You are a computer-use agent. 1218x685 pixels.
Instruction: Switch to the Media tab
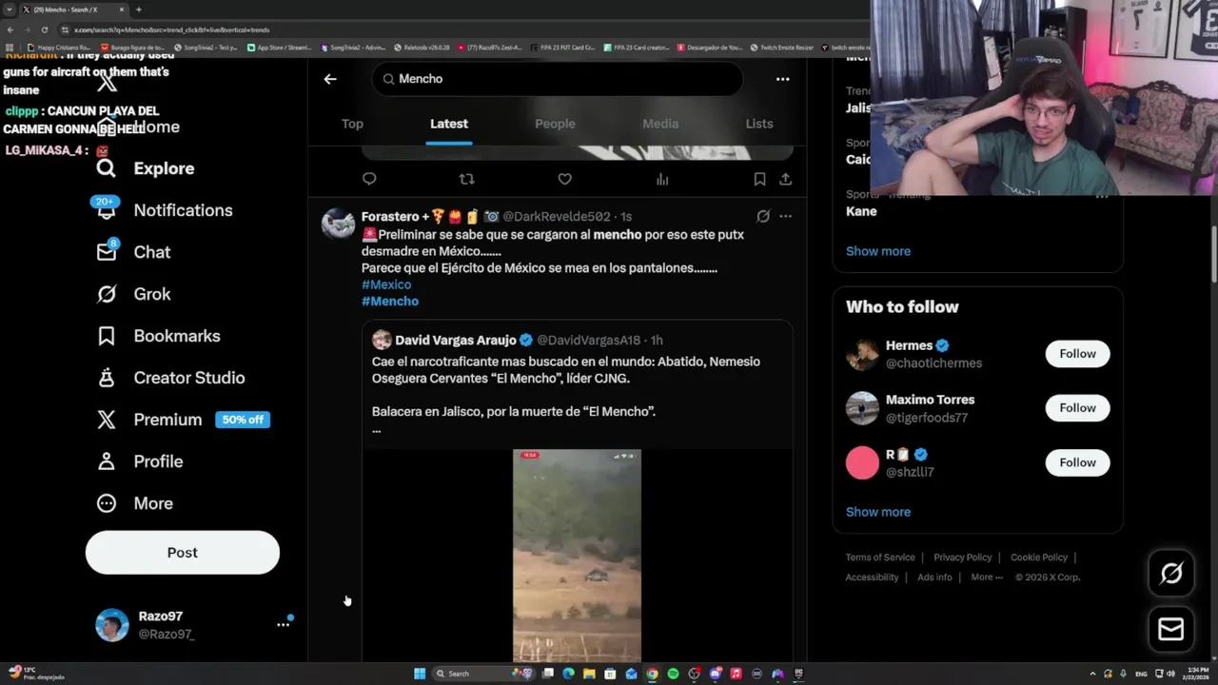(660, 124)
